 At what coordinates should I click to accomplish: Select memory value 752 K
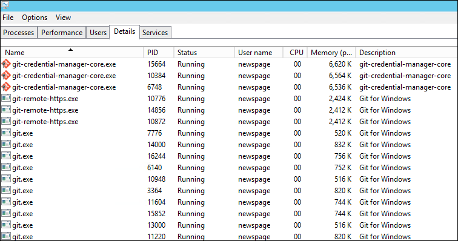pyautogui.click(x=343, y=167)
